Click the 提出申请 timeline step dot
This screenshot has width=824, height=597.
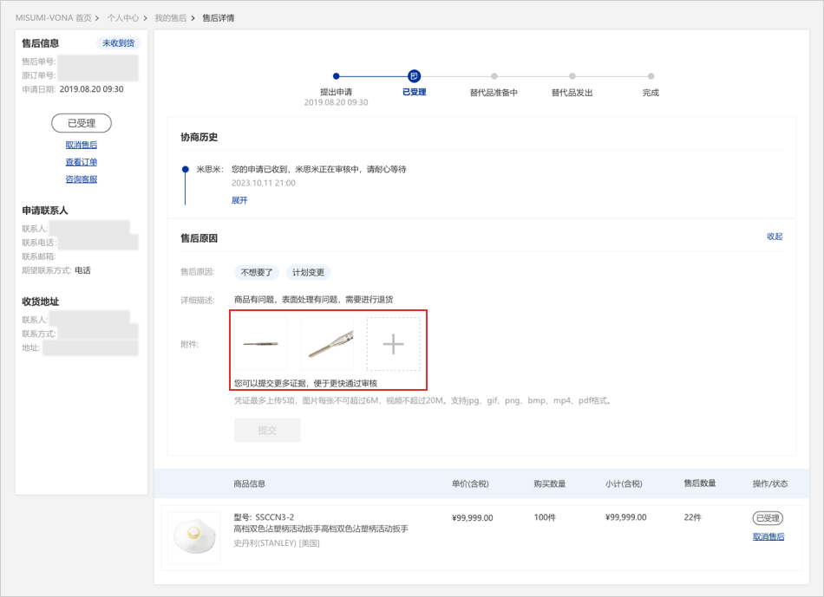pos(337,76)
